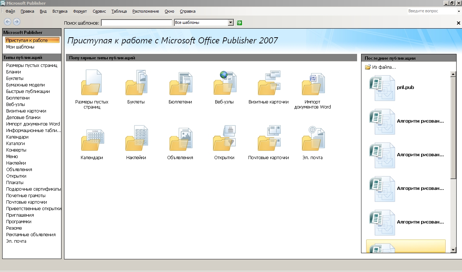Open the Таблица menu

(119, 11)
